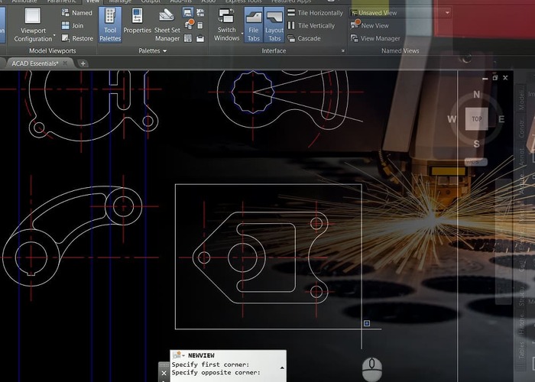The width and height of the screenshot is (535, 382).
Task: Click the Named viewports icon
Action: point(65,13)
